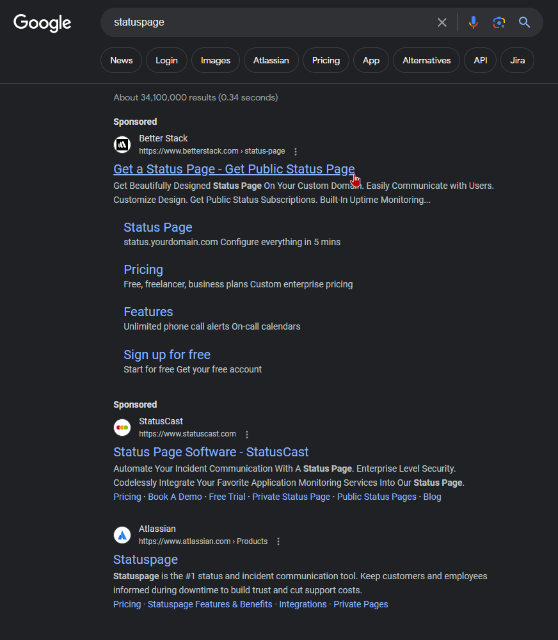Click the betterstack.com URL text
The image size is (558, 640).
tap(212, 151)
